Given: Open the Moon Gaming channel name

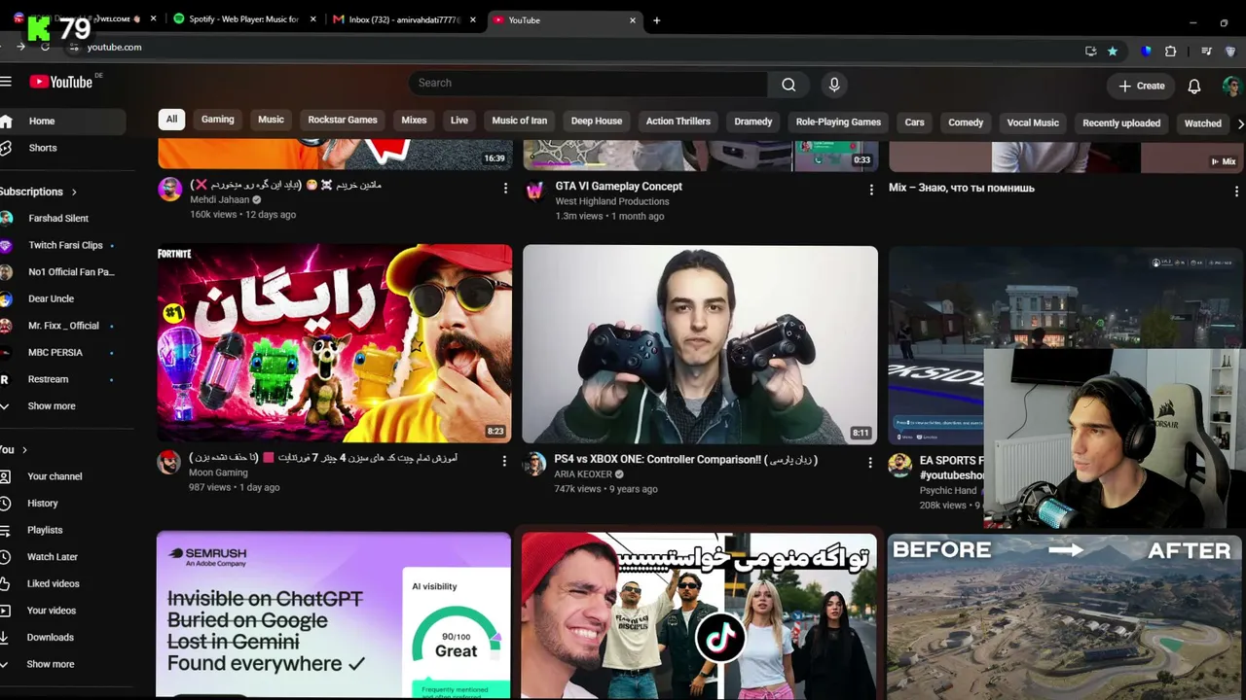Looking at the screenshot, I should click(x=218, y=473).
